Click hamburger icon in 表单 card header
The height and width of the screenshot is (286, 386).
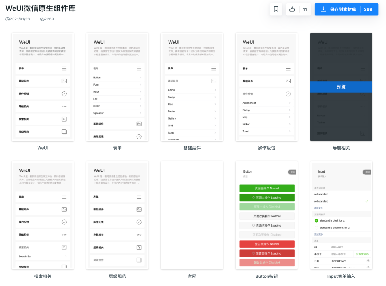point(139,68)
